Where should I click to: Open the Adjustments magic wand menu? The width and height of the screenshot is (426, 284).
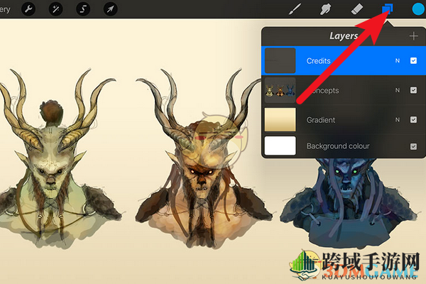(55, 9)
